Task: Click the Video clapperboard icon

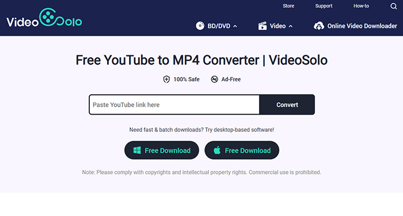Action: point(263,26)
